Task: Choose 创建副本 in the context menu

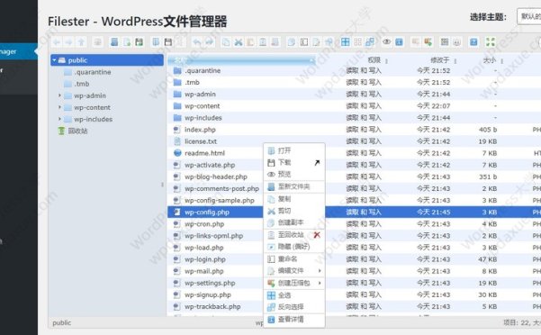Action: [x=294, y=222]
